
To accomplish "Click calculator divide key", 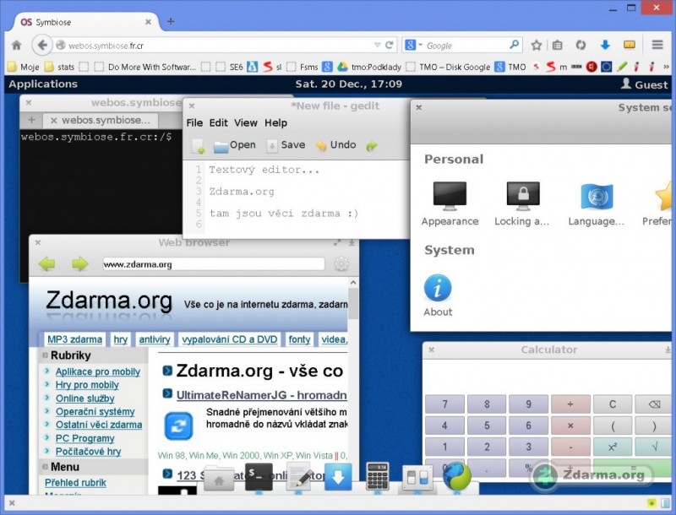I will coord(570,404).
